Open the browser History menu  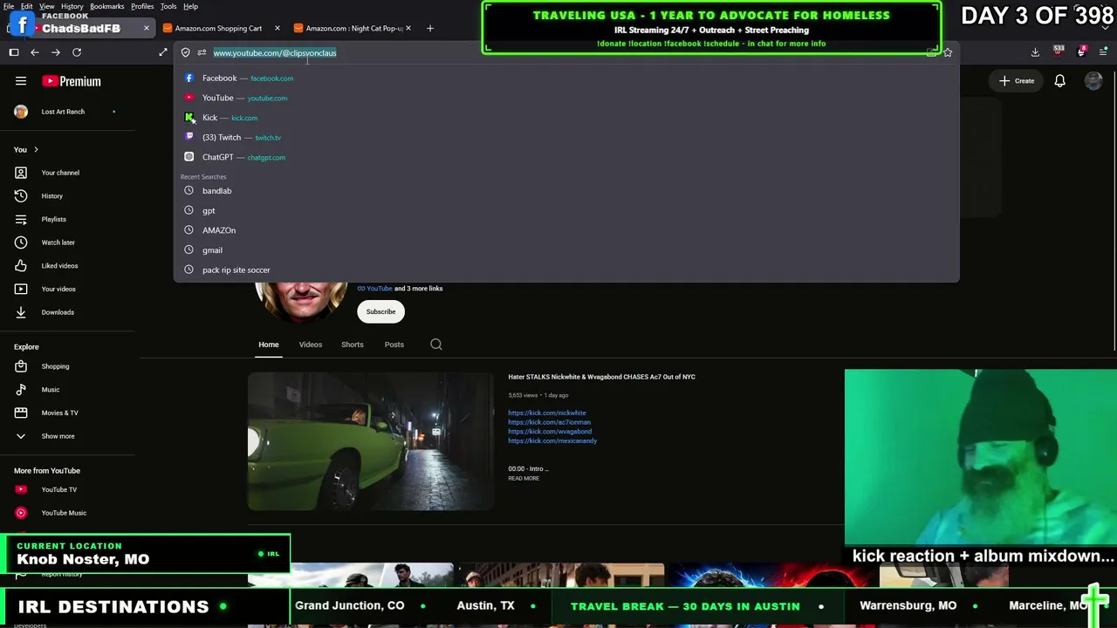pos(72,6)
